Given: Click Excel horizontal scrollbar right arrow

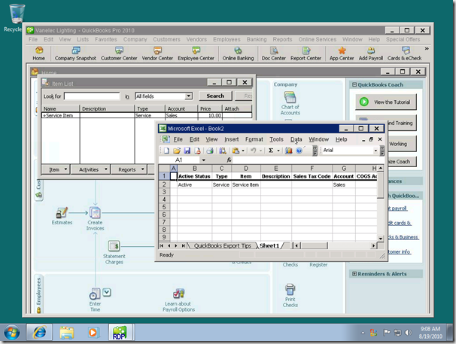Looking at the screenshot, I should click(373, 245).
